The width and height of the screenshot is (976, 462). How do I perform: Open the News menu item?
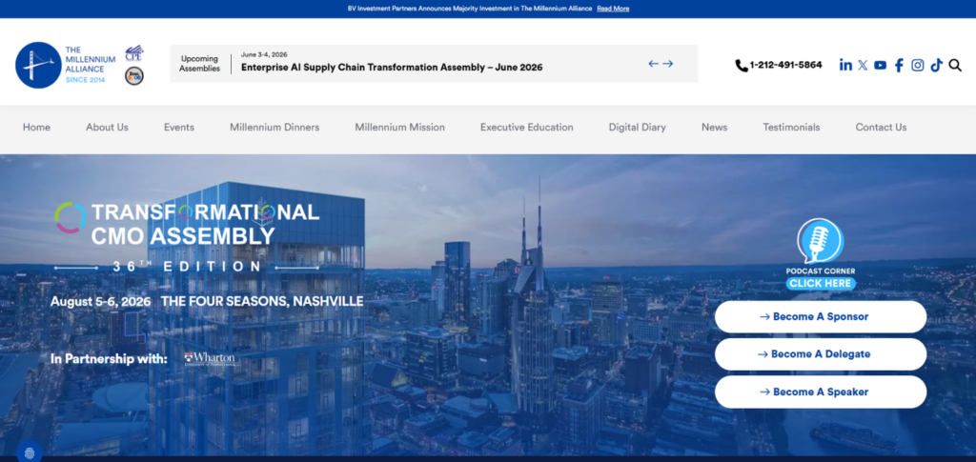[x=715, y=127]
